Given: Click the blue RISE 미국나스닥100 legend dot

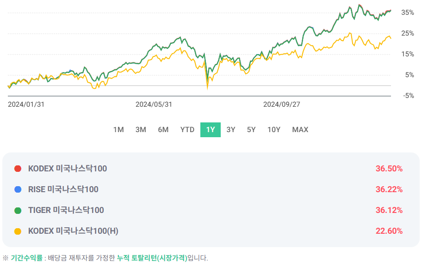Looking at the screenshot, I should pyautogui.click(x=18, y=189).
